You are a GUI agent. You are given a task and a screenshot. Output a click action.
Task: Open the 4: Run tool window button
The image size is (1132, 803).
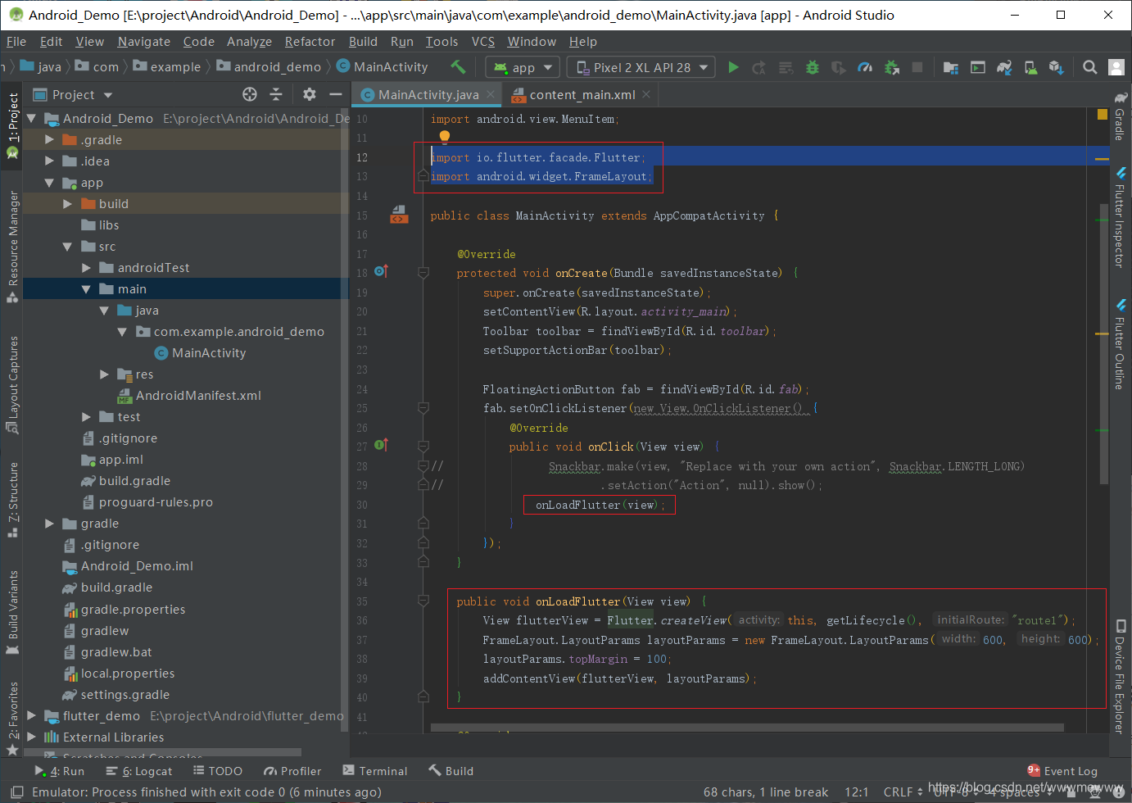click(59, 771)
